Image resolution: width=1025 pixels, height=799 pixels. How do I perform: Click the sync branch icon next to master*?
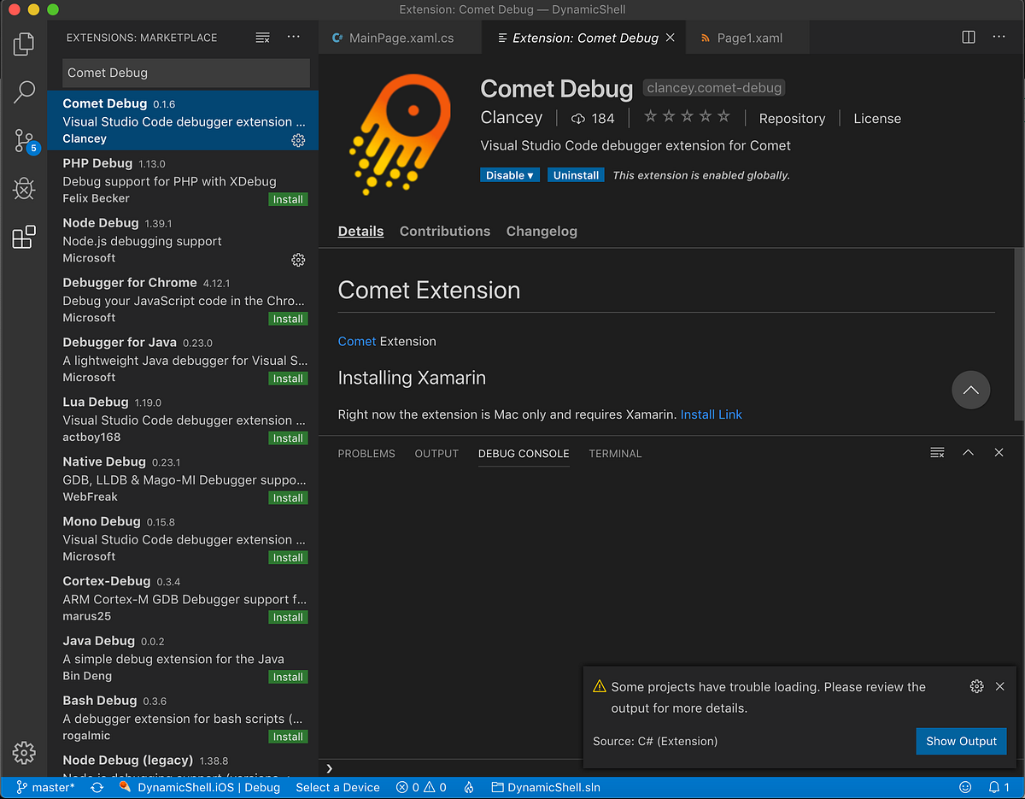tap(97, 787)
